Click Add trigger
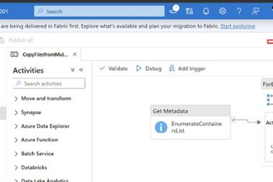This screenshot has width=273, height=182. pyautogui.click(x=187, y=68)
